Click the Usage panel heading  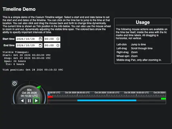(x=143, y=22)
